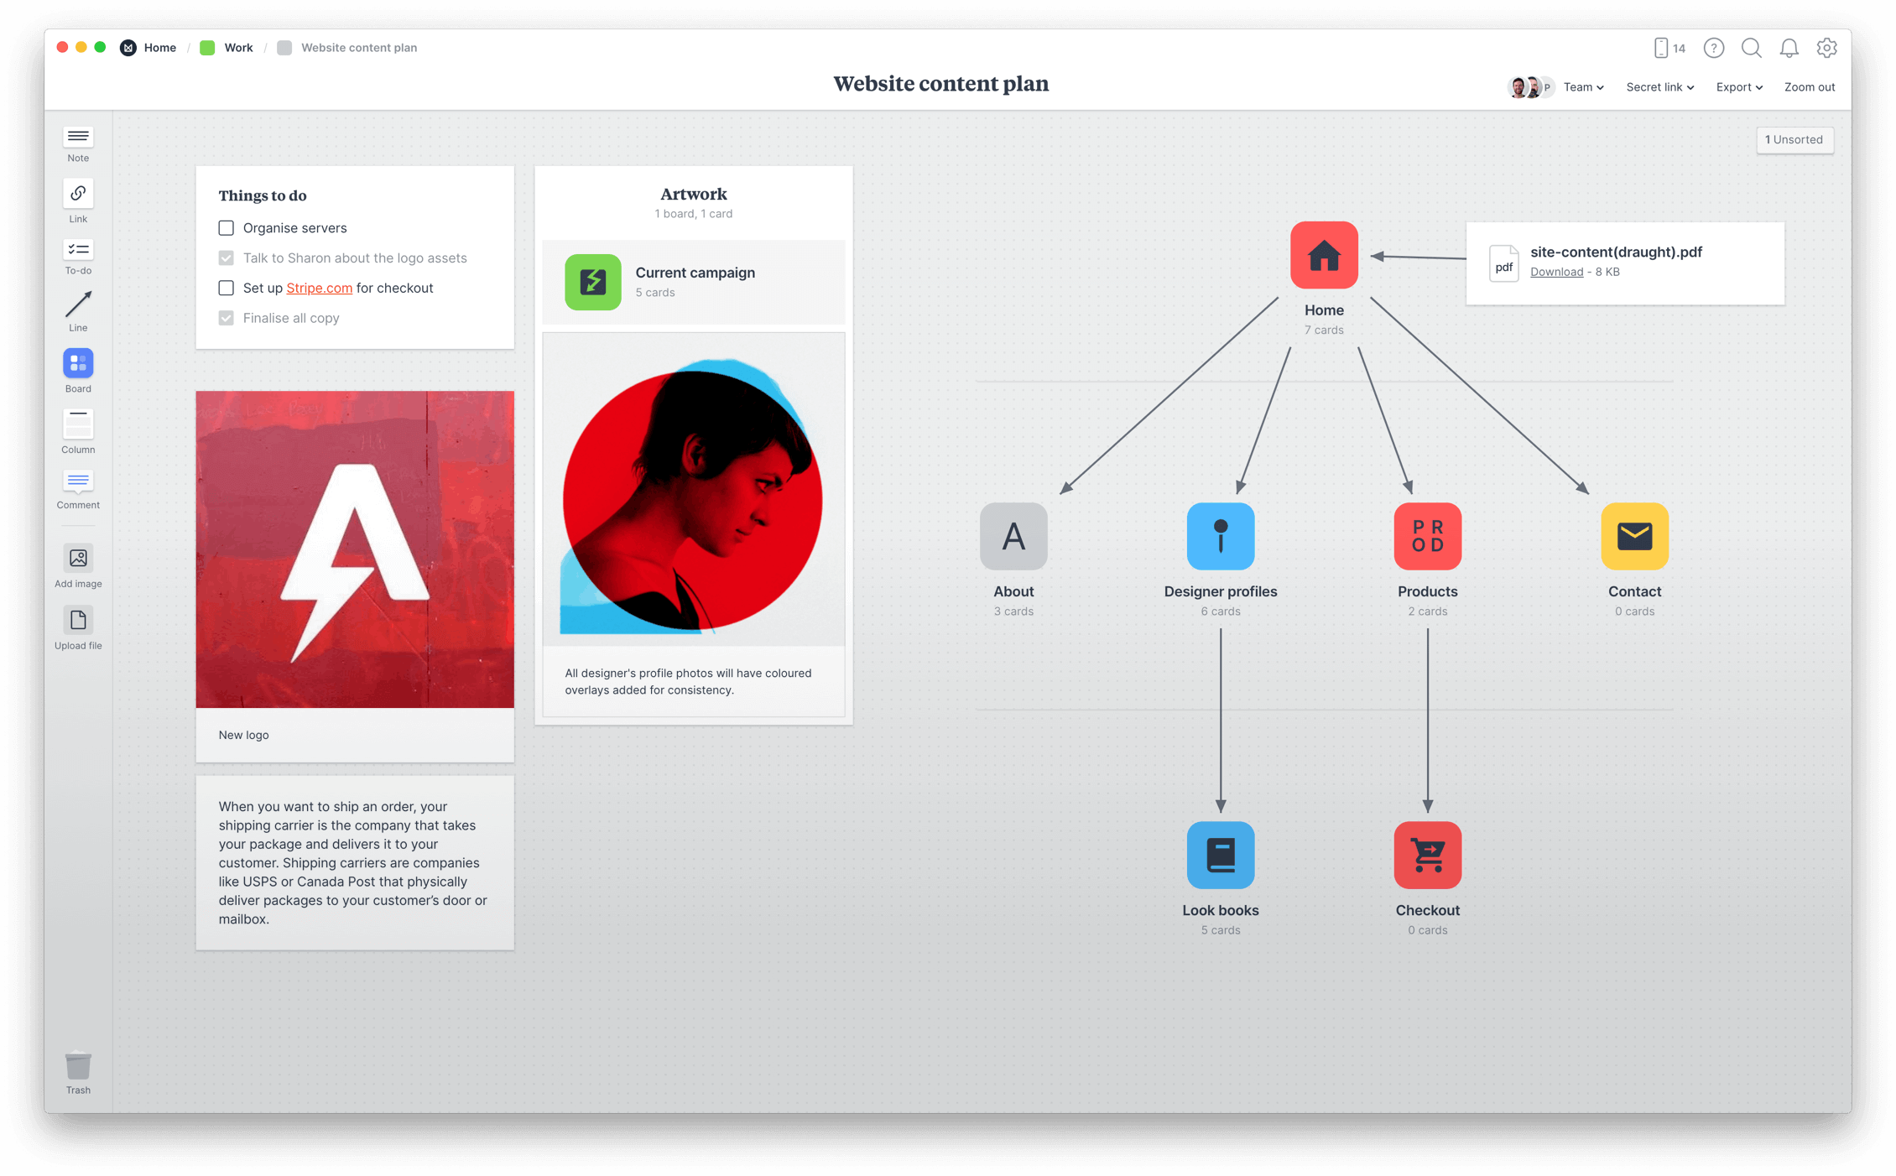Viewport: 1896px width, 1176px height.
Task: Open the Home tab in browser
Action: pyautogui.click(x=159, y=48)
